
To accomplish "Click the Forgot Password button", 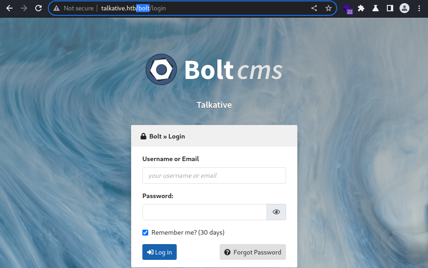I will (253, 252).
